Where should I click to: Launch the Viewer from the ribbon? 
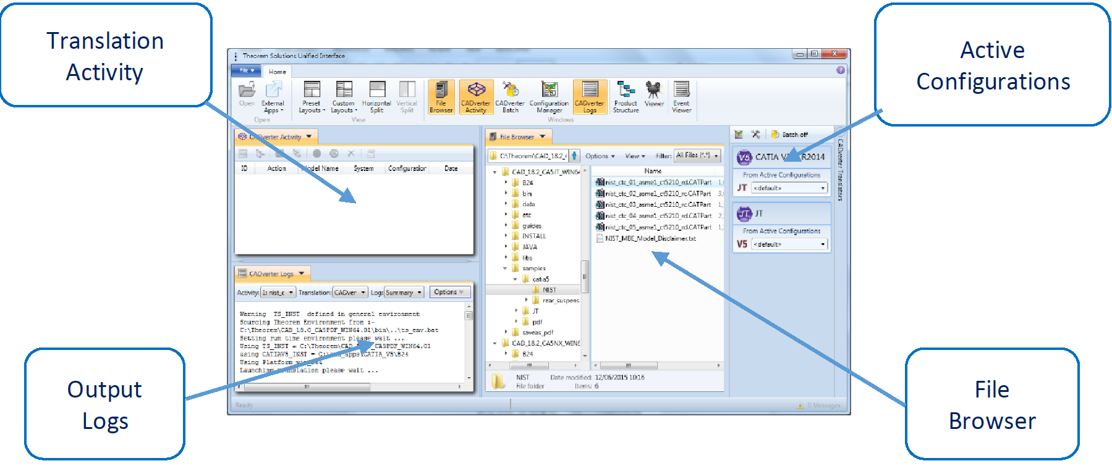654,94
